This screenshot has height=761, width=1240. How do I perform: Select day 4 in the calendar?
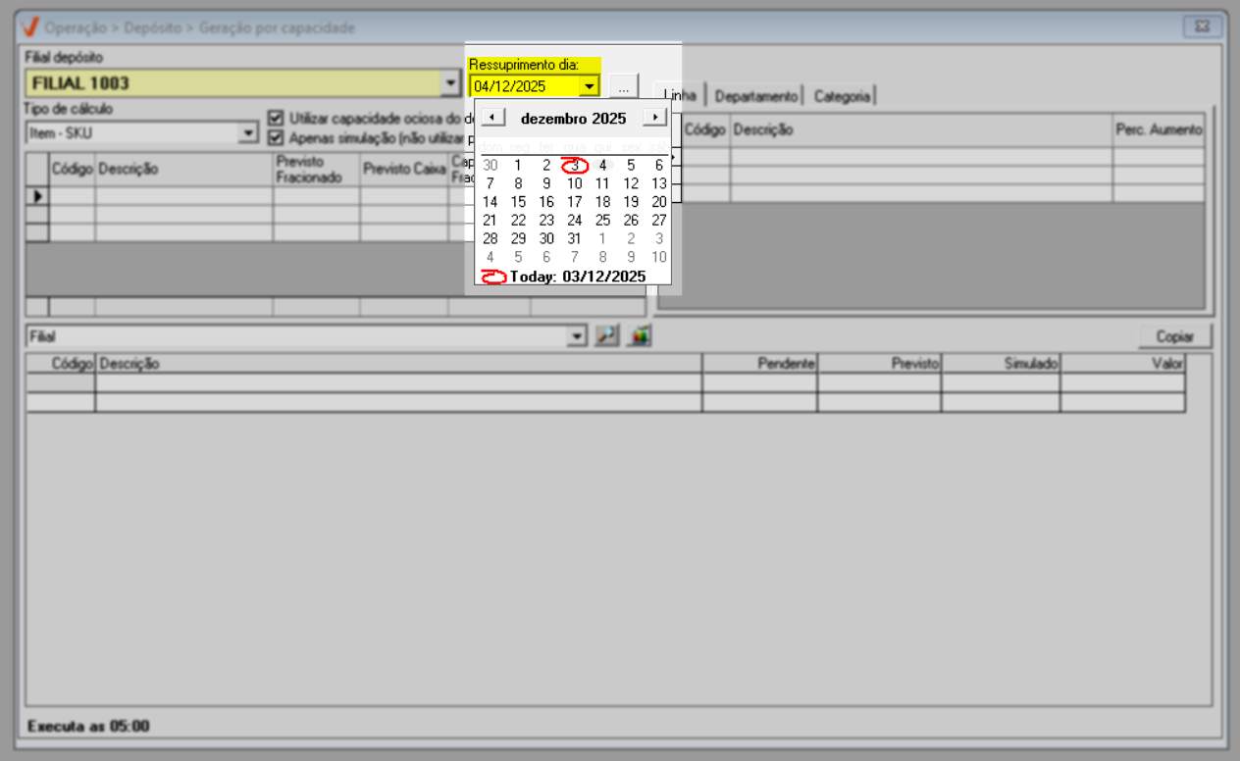[x=603, y=166]
